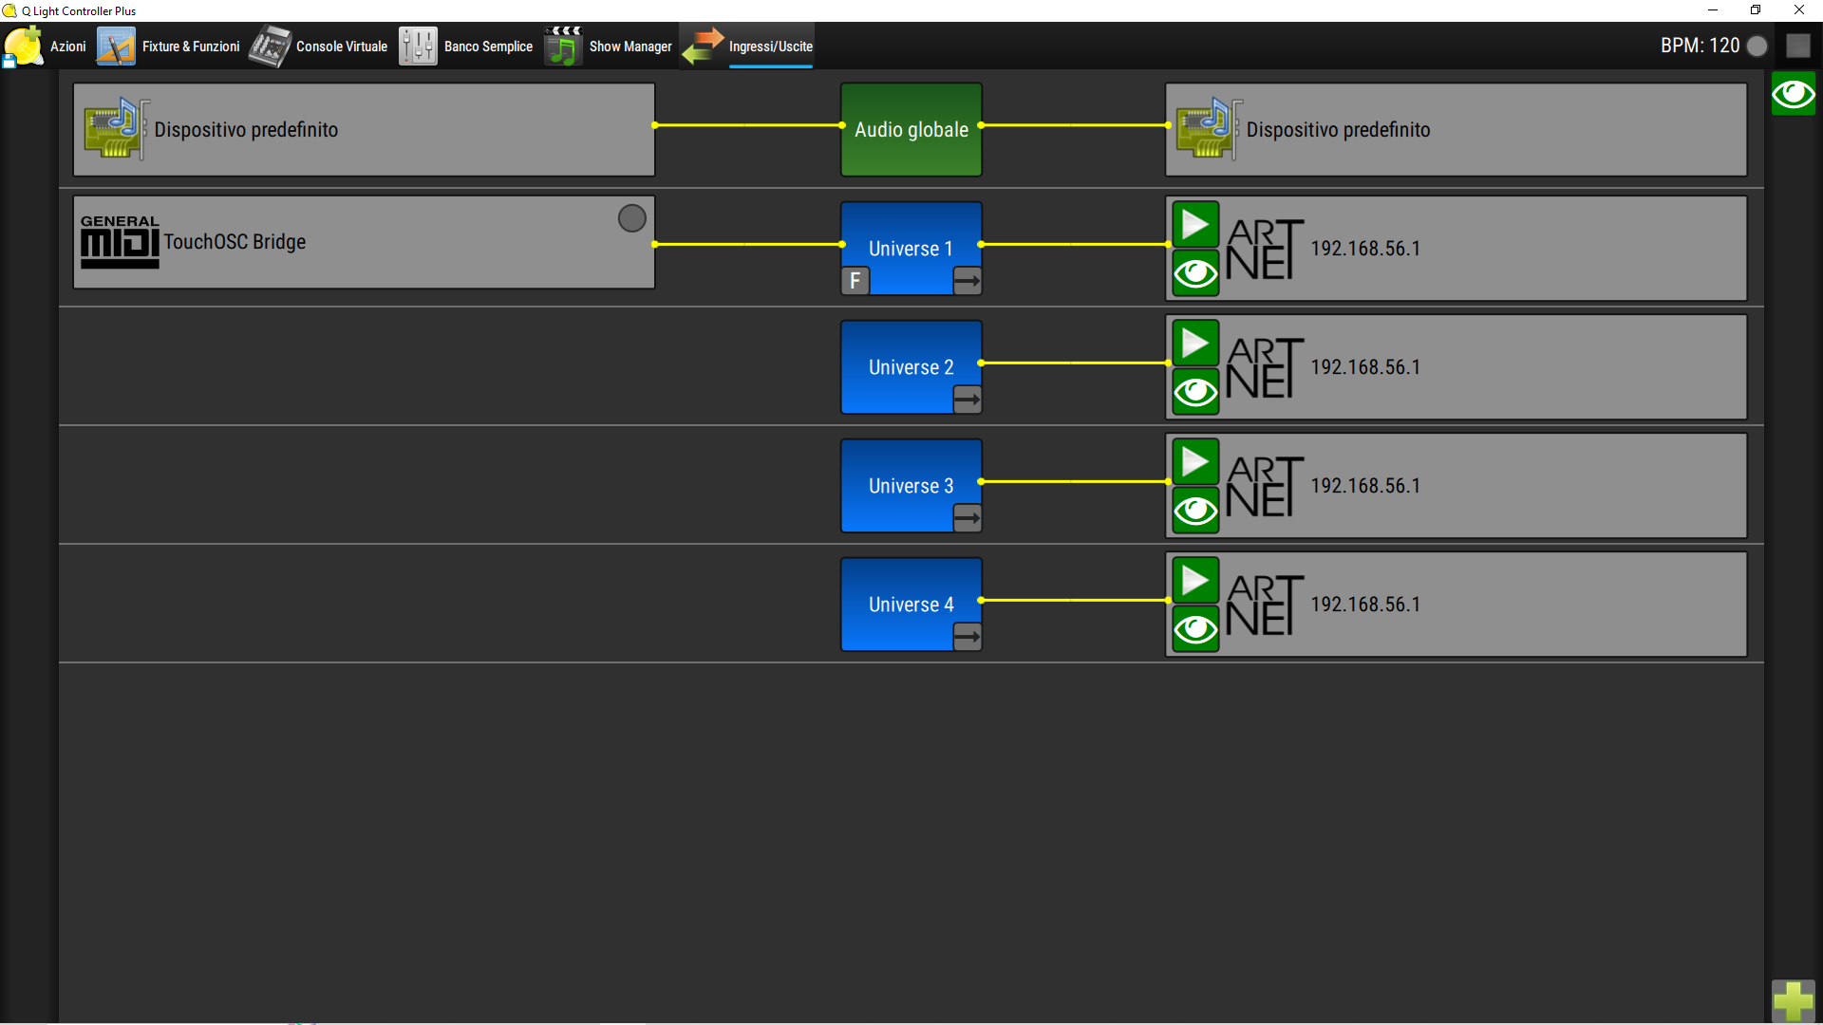Click the TouchOSC Bridge activity indicator circle
This screenshot has height=1025, width=1823.
(x=631, y=218)
